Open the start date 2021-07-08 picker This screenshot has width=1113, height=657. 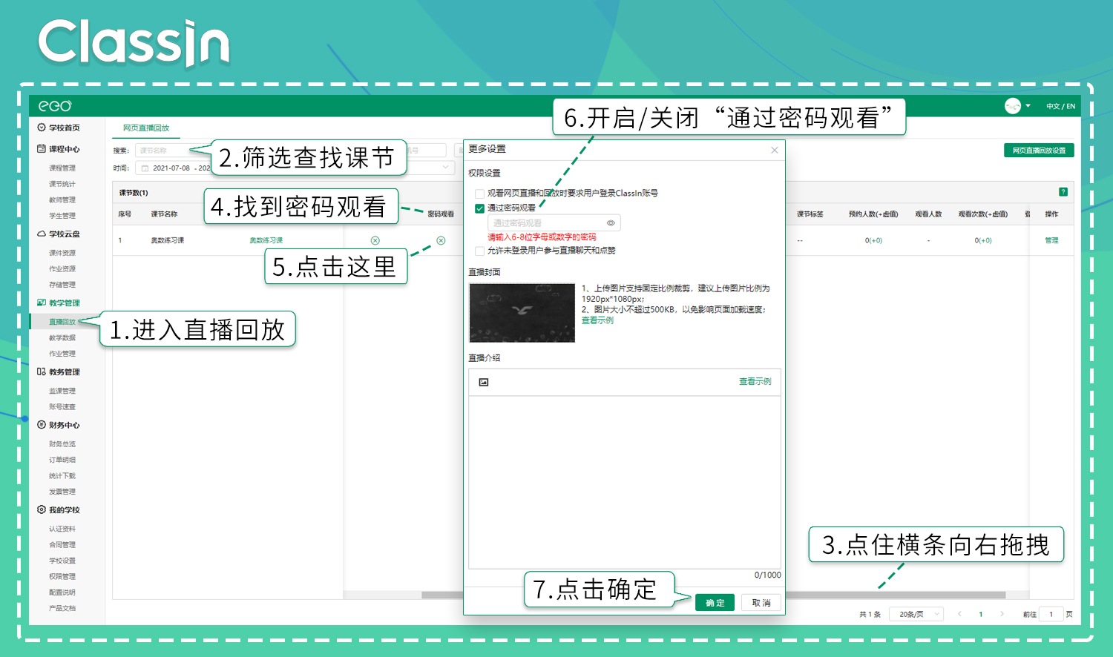click(171, 168)
